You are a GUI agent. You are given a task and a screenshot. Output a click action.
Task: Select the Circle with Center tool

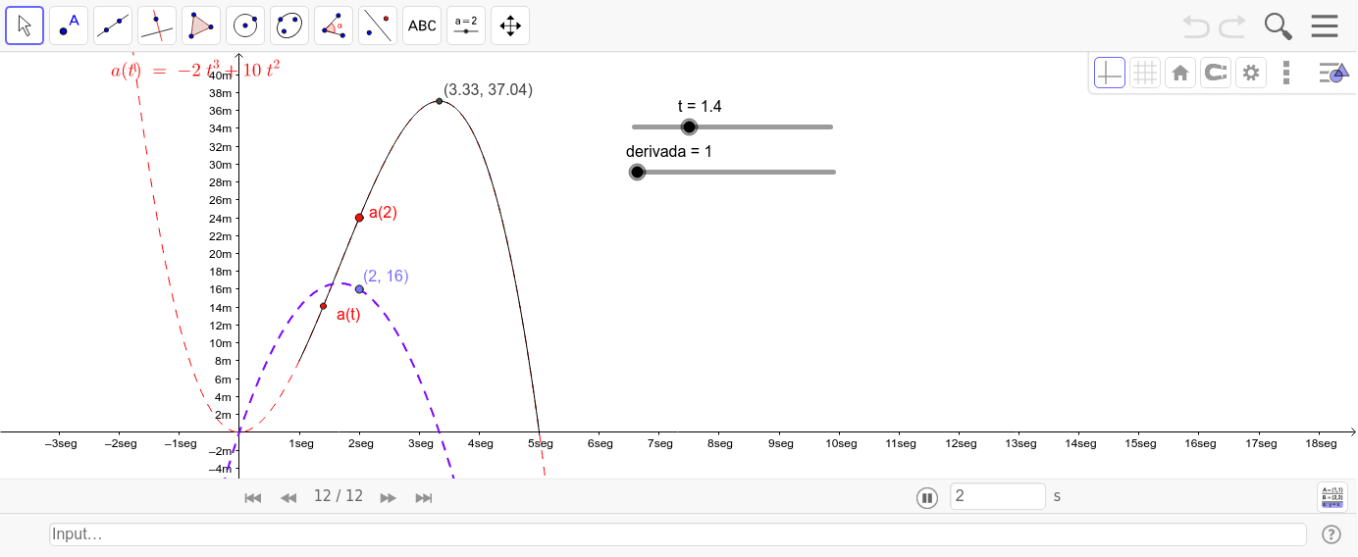click(x=245, y=25)
